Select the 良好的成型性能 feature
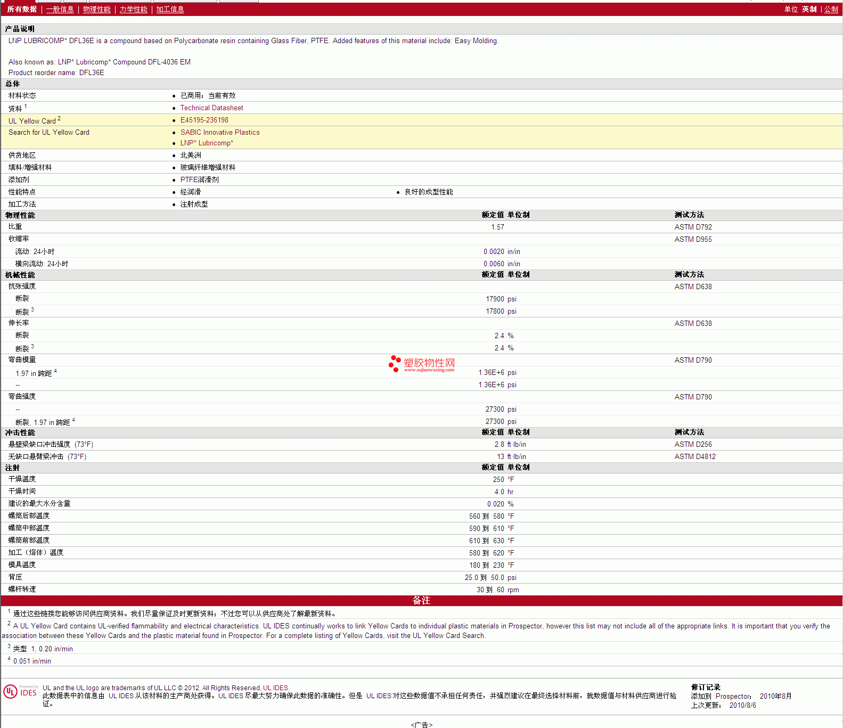 click(429, 192)
